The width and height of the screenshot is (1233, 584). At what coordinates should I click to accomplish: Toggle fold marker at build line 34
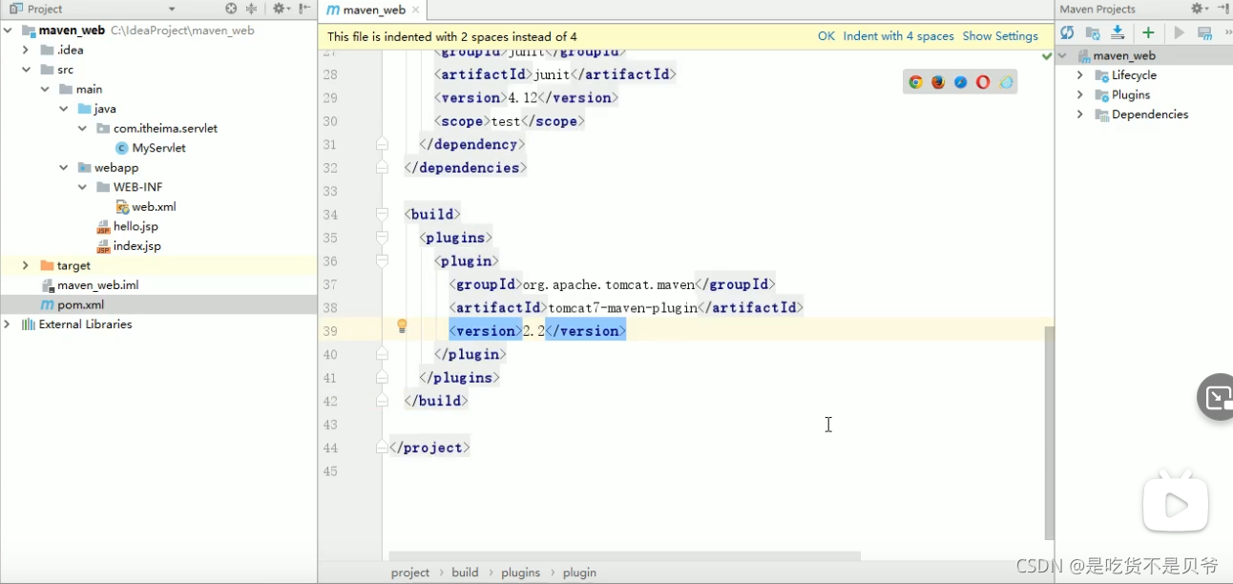[x=382, y=214]
